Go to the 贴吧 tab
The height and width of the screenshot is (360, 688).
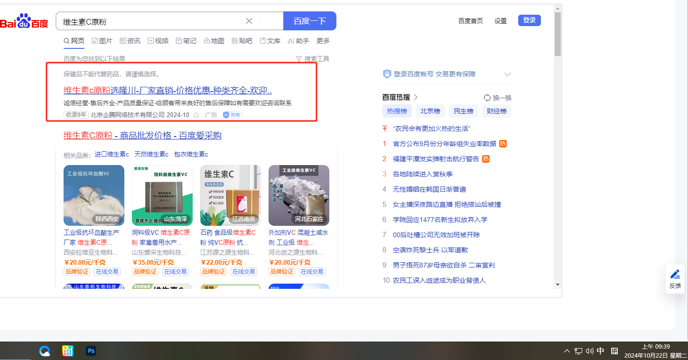[x=242, y=41]
